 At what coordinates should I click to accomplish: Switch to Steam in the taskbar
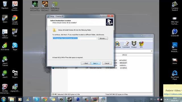[x=69, y=99]
